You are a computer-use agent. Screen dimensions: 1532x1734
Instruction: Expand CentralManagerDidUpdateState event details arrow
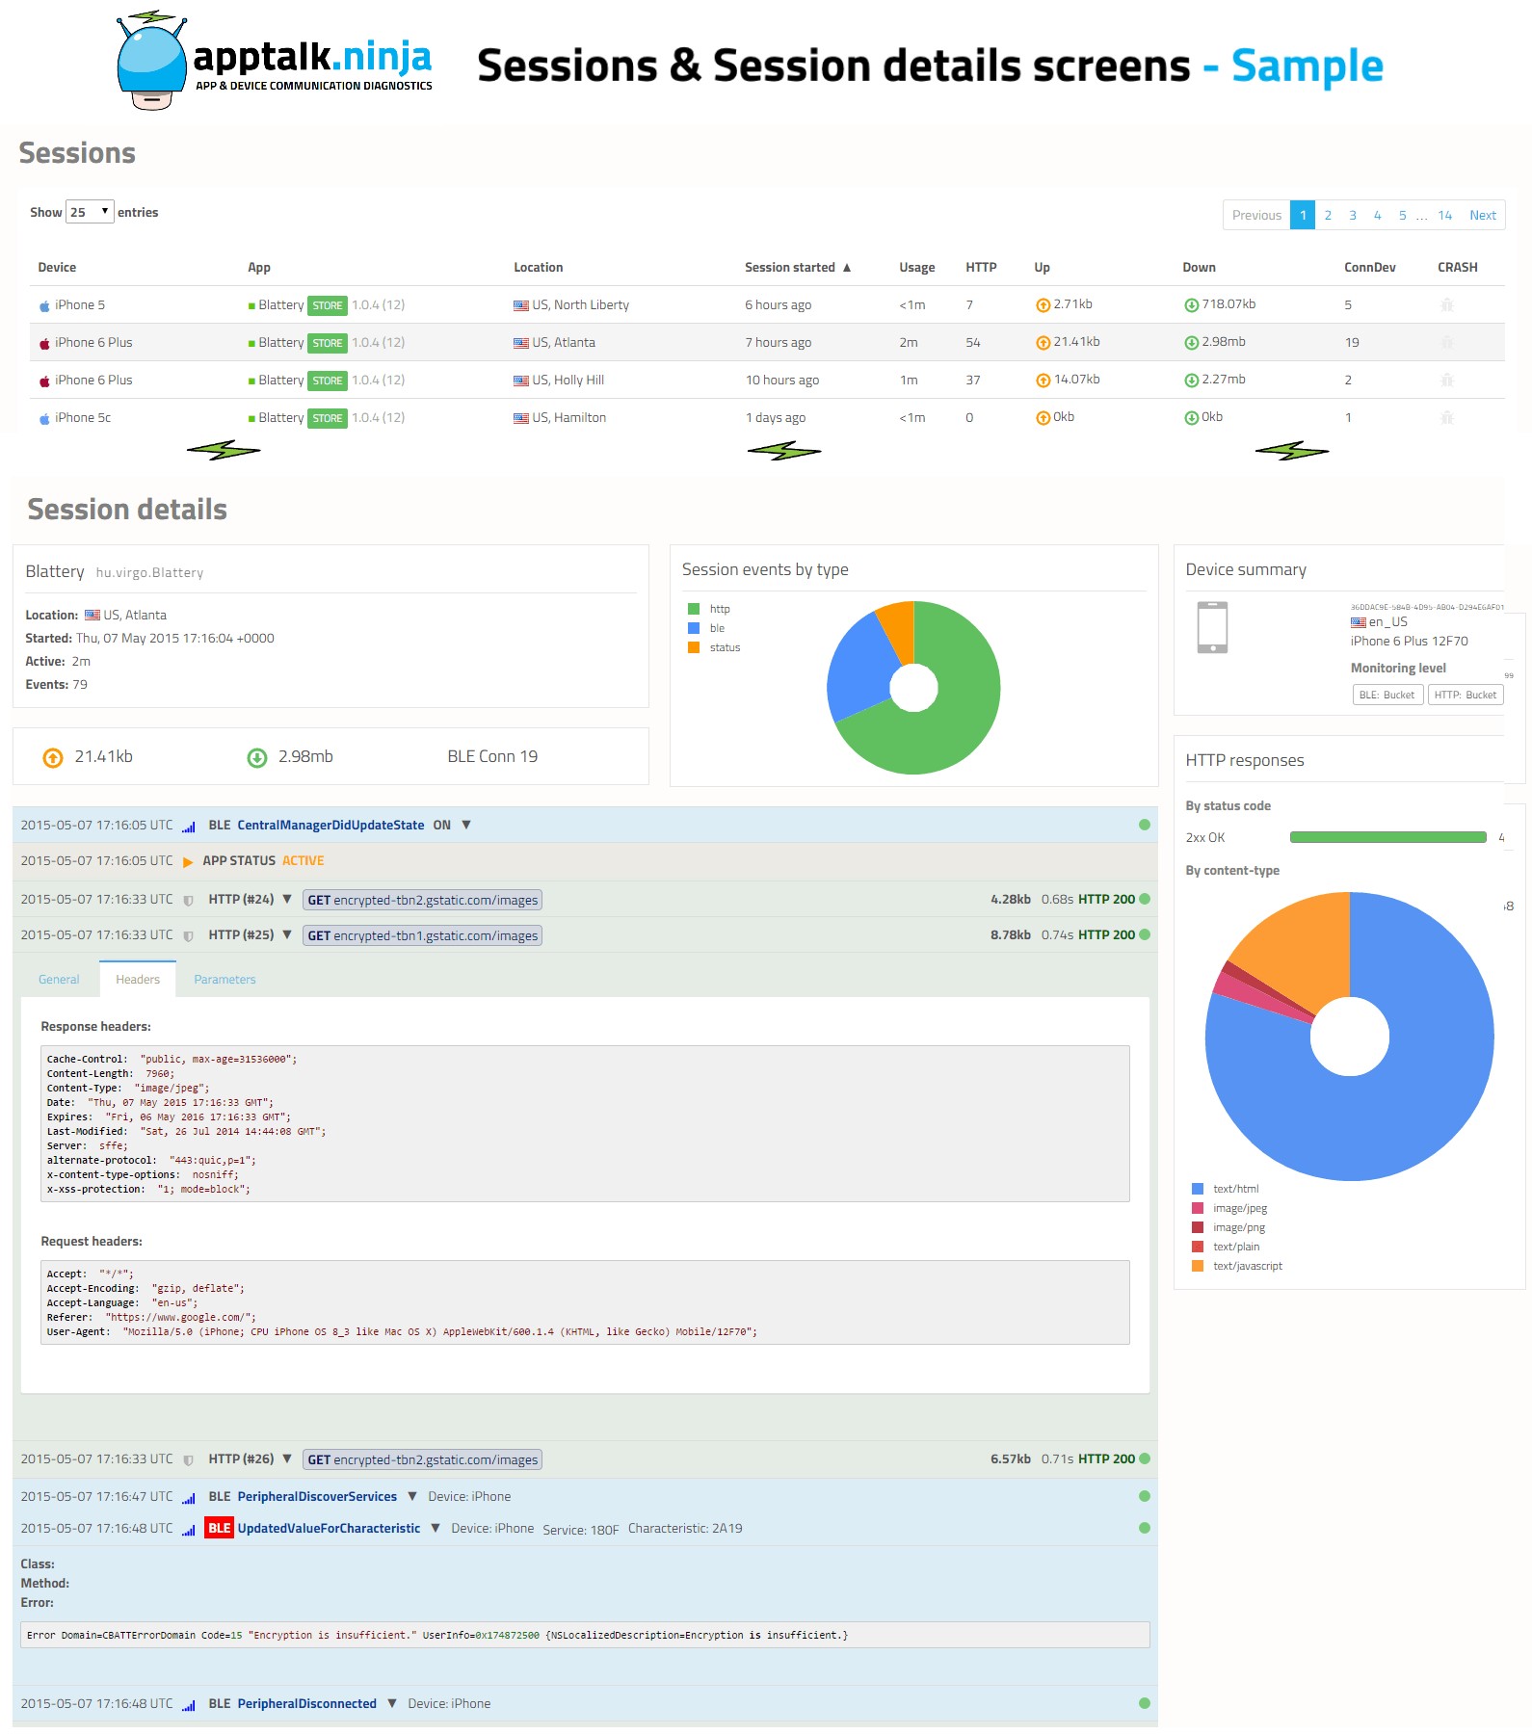466,825
